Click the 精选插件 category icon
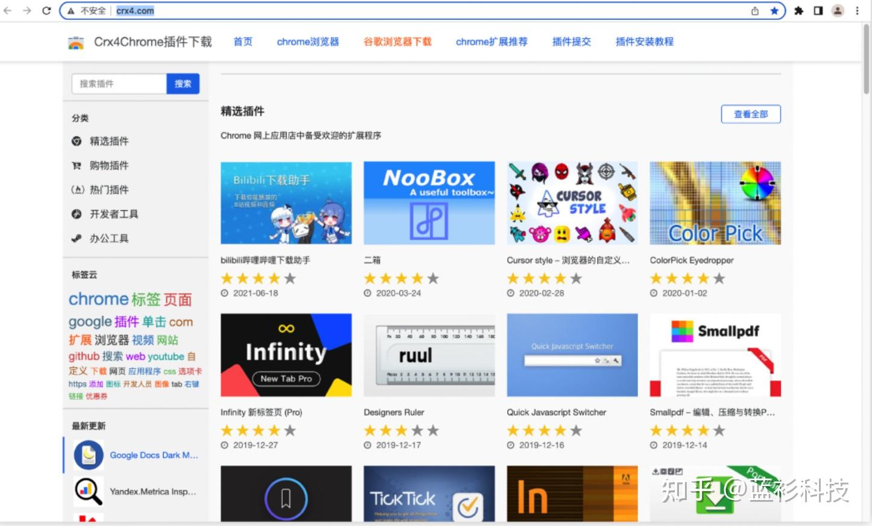This screenshot has width=872, height=526. point(77,141)
